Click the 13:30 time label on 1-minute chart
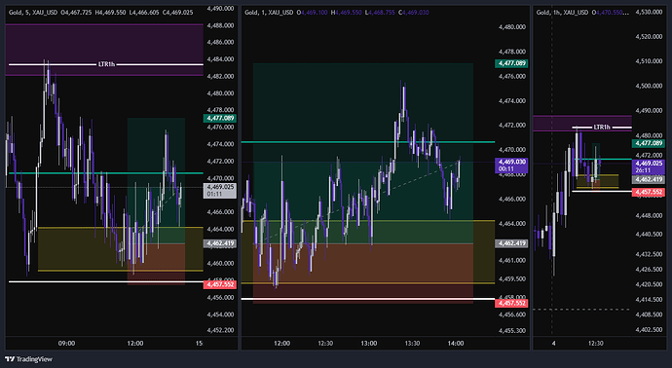Screen dimensions: 672x368 tap(412, 343)
